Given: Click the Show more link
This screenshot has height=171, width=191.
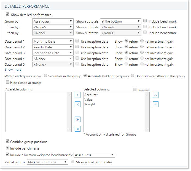Looking at the screenshot, I should pyautogui.click(x=13, y=70).
